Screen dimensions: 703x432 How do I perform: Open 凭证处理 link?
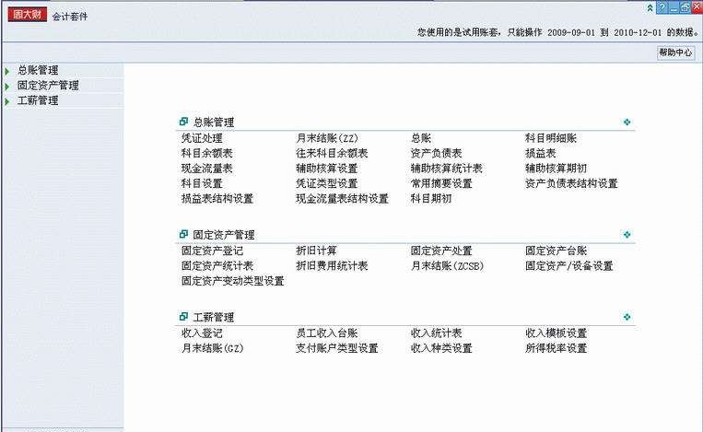[202, 138]
